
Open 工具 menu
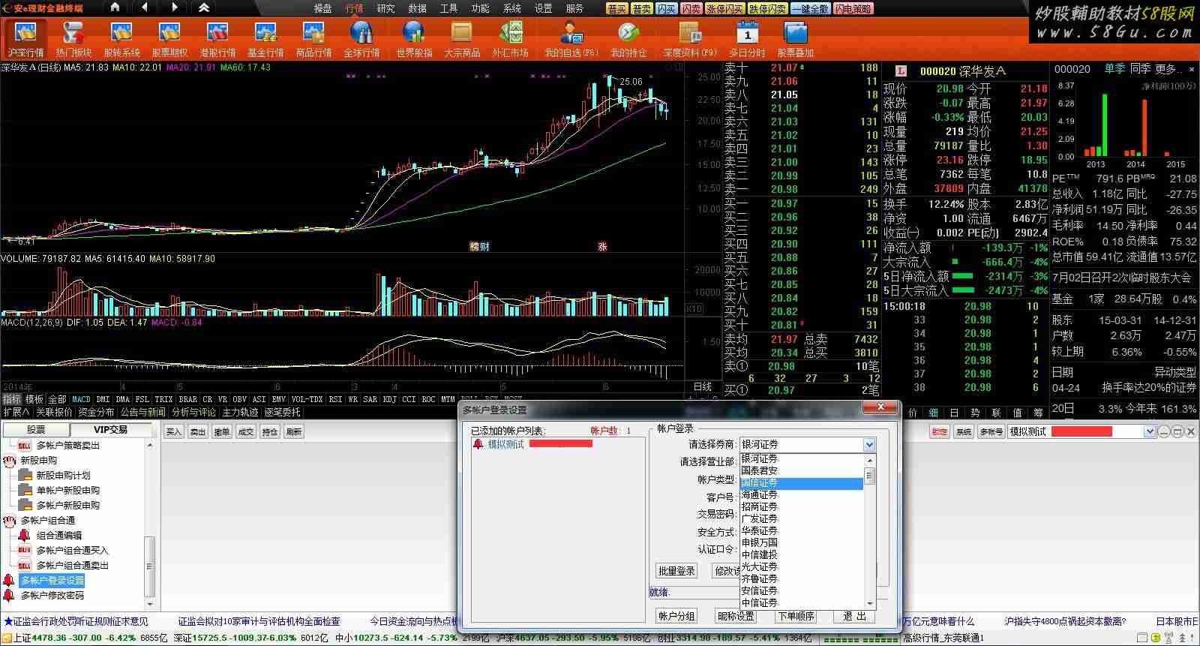click(448, 8)
